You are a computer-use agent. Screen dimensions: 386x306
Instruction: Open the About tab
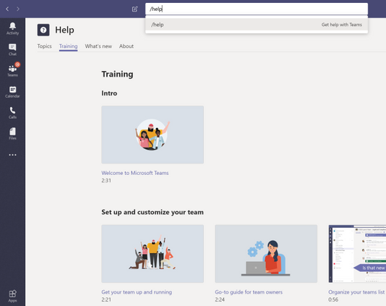[126, 46]
